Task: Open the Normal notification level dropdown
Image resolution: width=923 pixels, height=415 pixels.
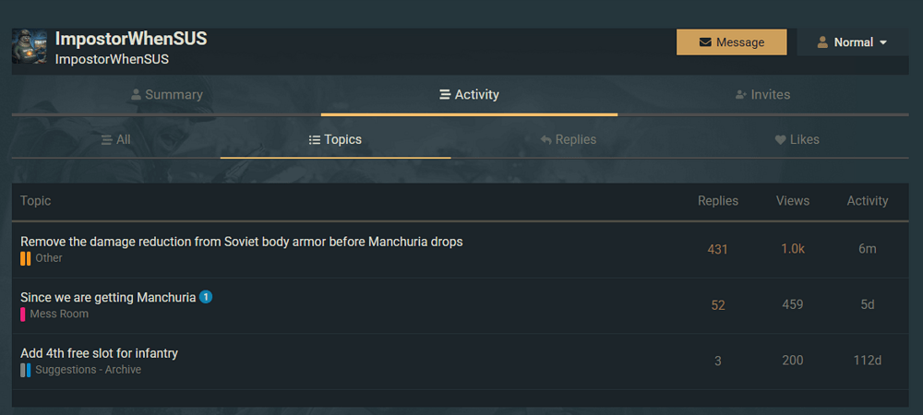Action: tap(853, 42)
